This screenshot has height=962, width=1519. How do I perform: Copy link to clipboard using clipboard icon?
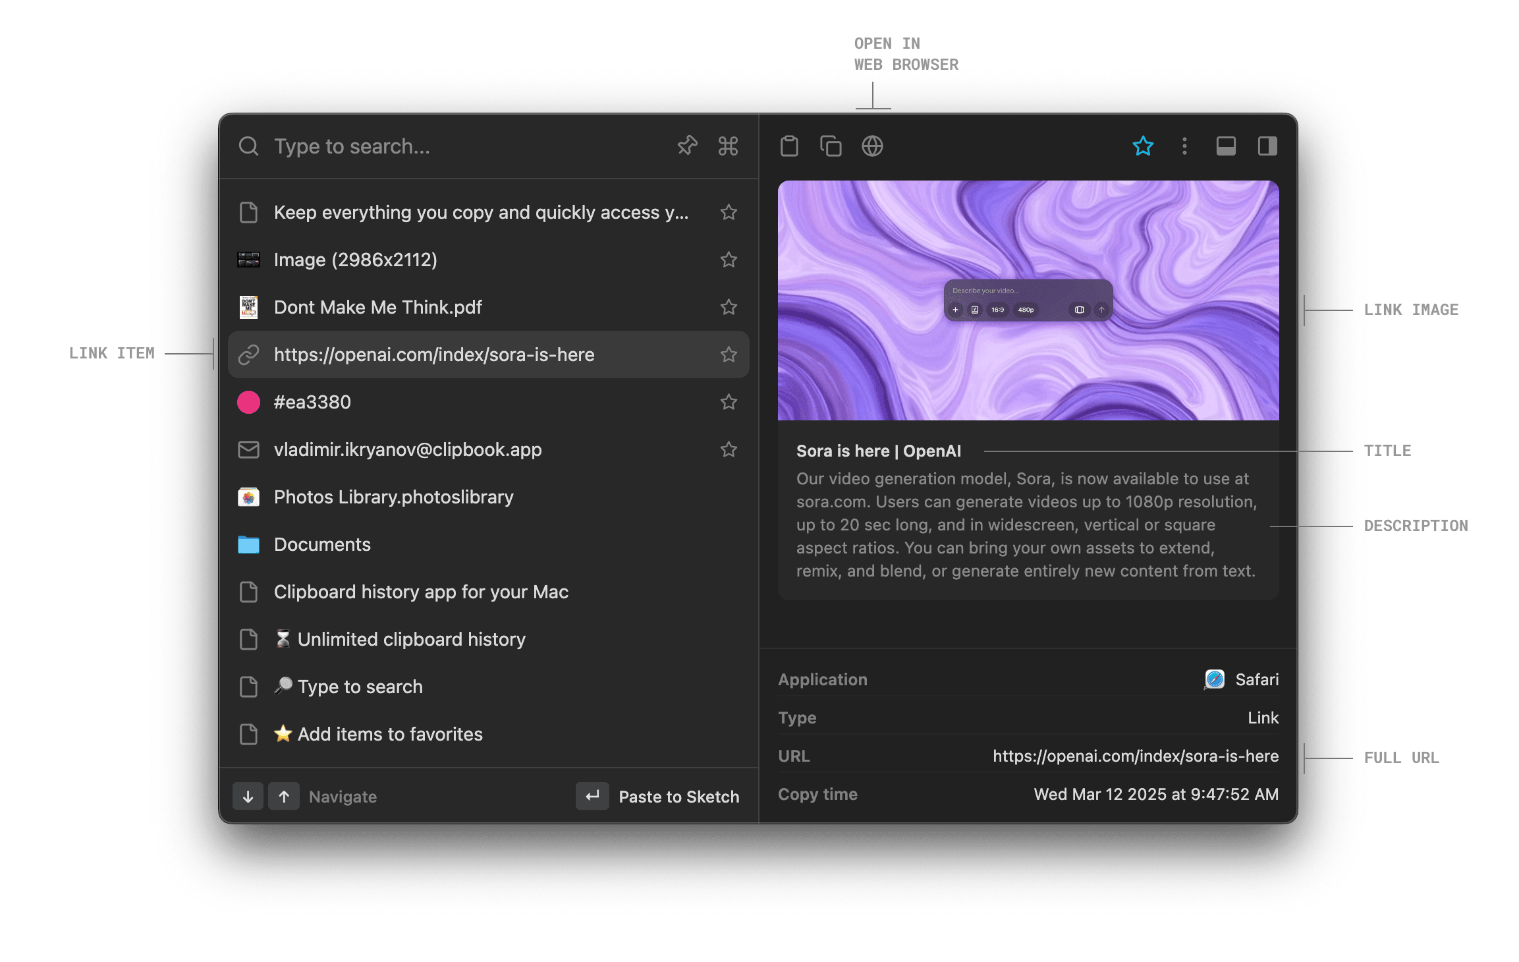pos(790,146)
